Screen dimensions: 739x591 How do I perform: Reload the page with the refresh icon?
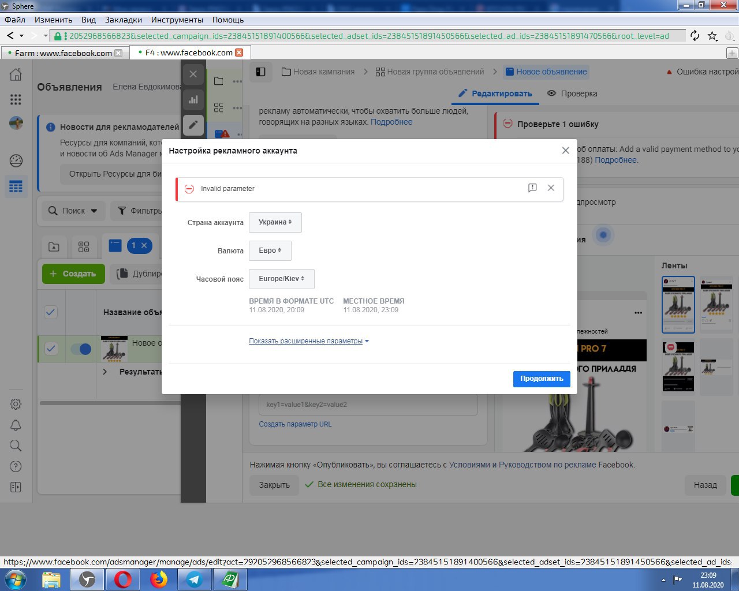click(x=695, y=36)
